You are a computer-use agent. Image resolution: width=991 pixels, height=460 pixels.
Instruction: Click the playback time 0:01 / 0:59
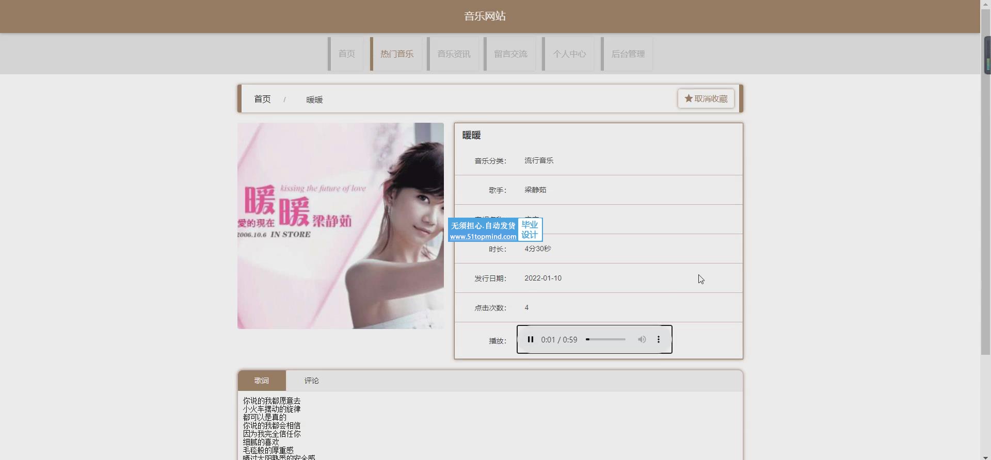pos(559,340)
